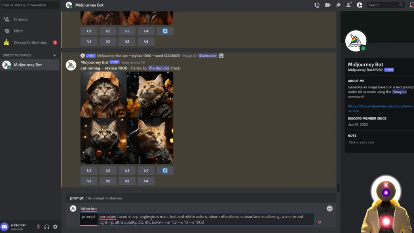Click the Search box
The height and width of the screenshot is (233, 414).
(385, 5)
